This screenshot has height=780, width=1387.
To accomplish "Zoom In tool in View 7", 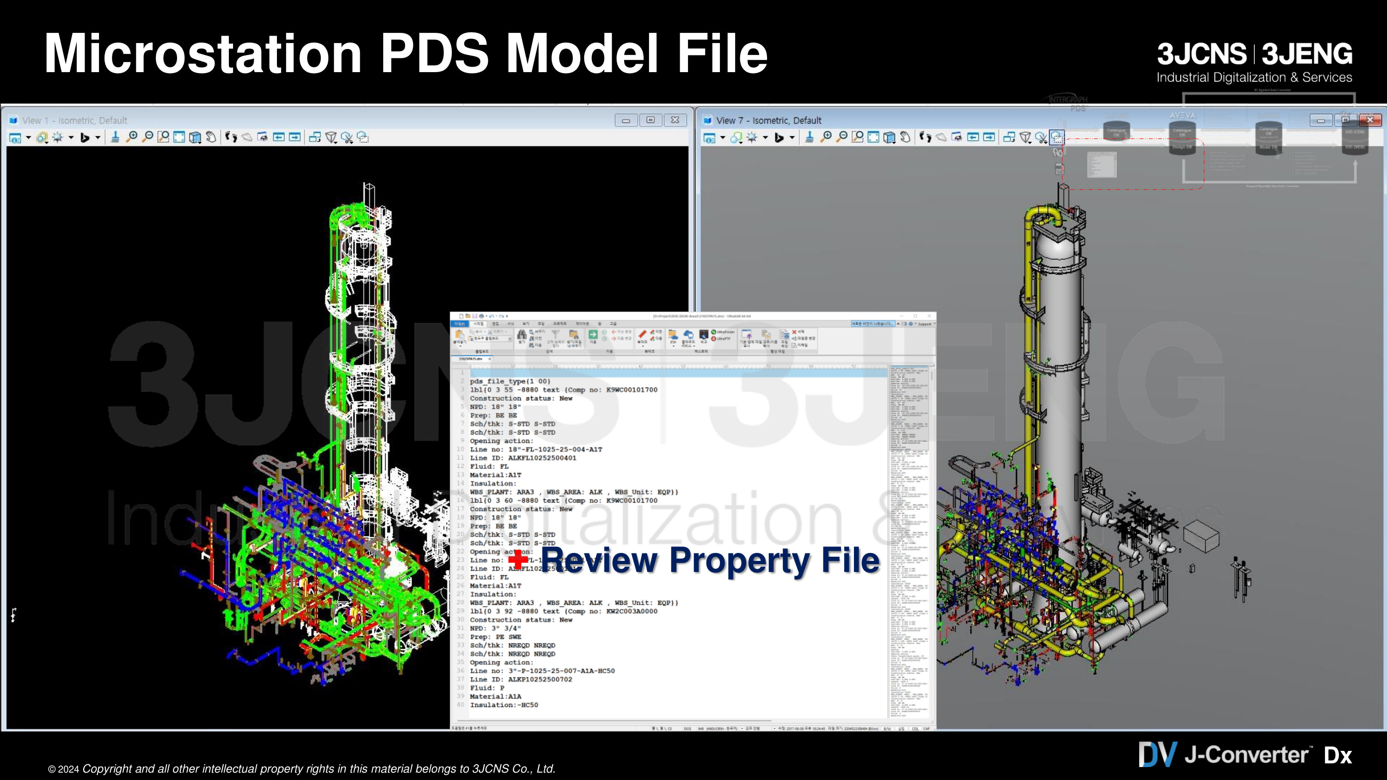I will tap(825, 138).
